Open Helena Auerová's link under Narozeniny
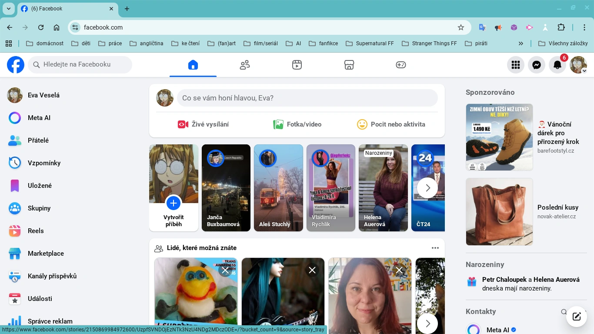 (x=557, y=280)
